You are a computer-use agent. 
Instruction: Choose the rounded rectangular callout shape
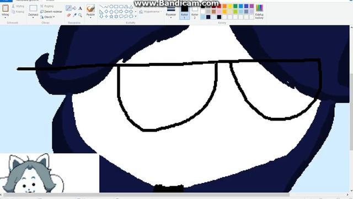(x=121, y=16)
